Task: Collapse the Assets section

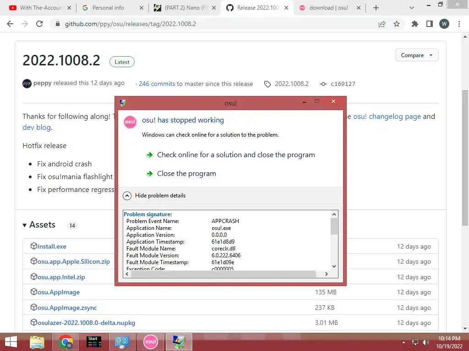Action: click(39, 225)
